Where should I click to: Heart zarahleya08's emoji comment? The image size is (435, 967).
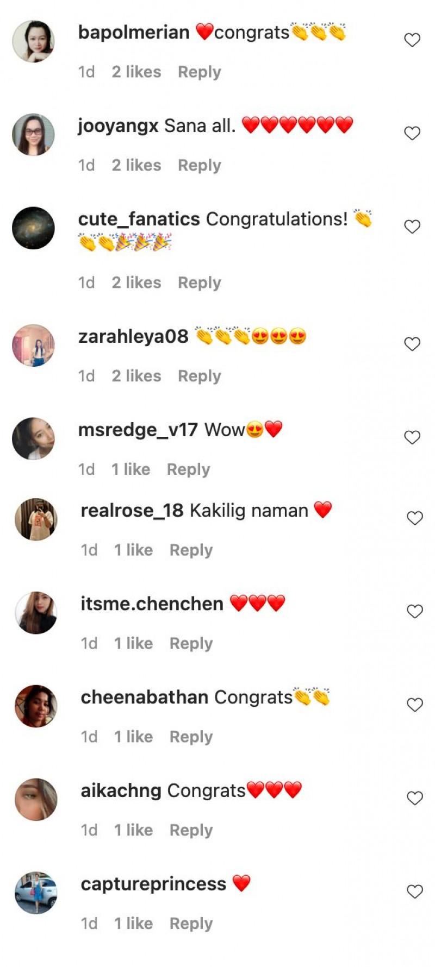(412, 344)
